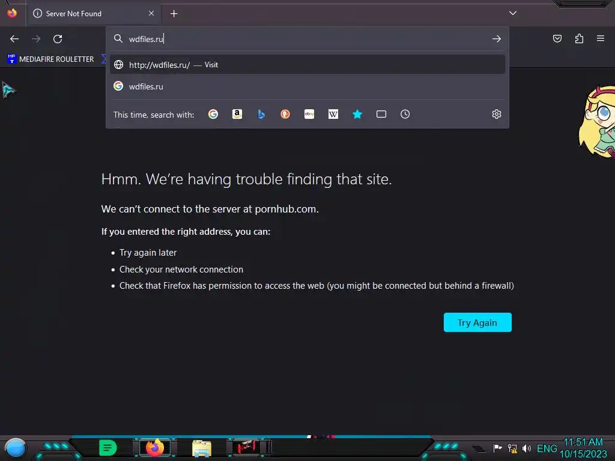Select the Server Not Found tab
615x461 pixels.
pos(94,14)
